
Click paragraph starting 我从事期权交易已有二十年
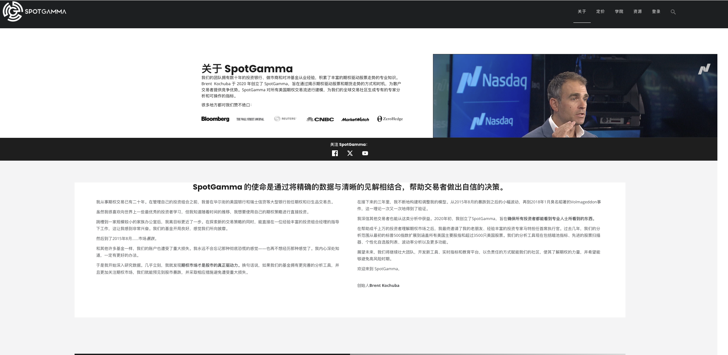tap(215, 202)
